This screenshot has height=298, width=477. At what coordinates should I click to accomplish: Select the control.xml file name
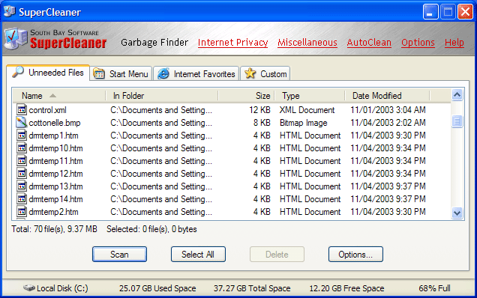pyautogui.click(x=47, y=110)
